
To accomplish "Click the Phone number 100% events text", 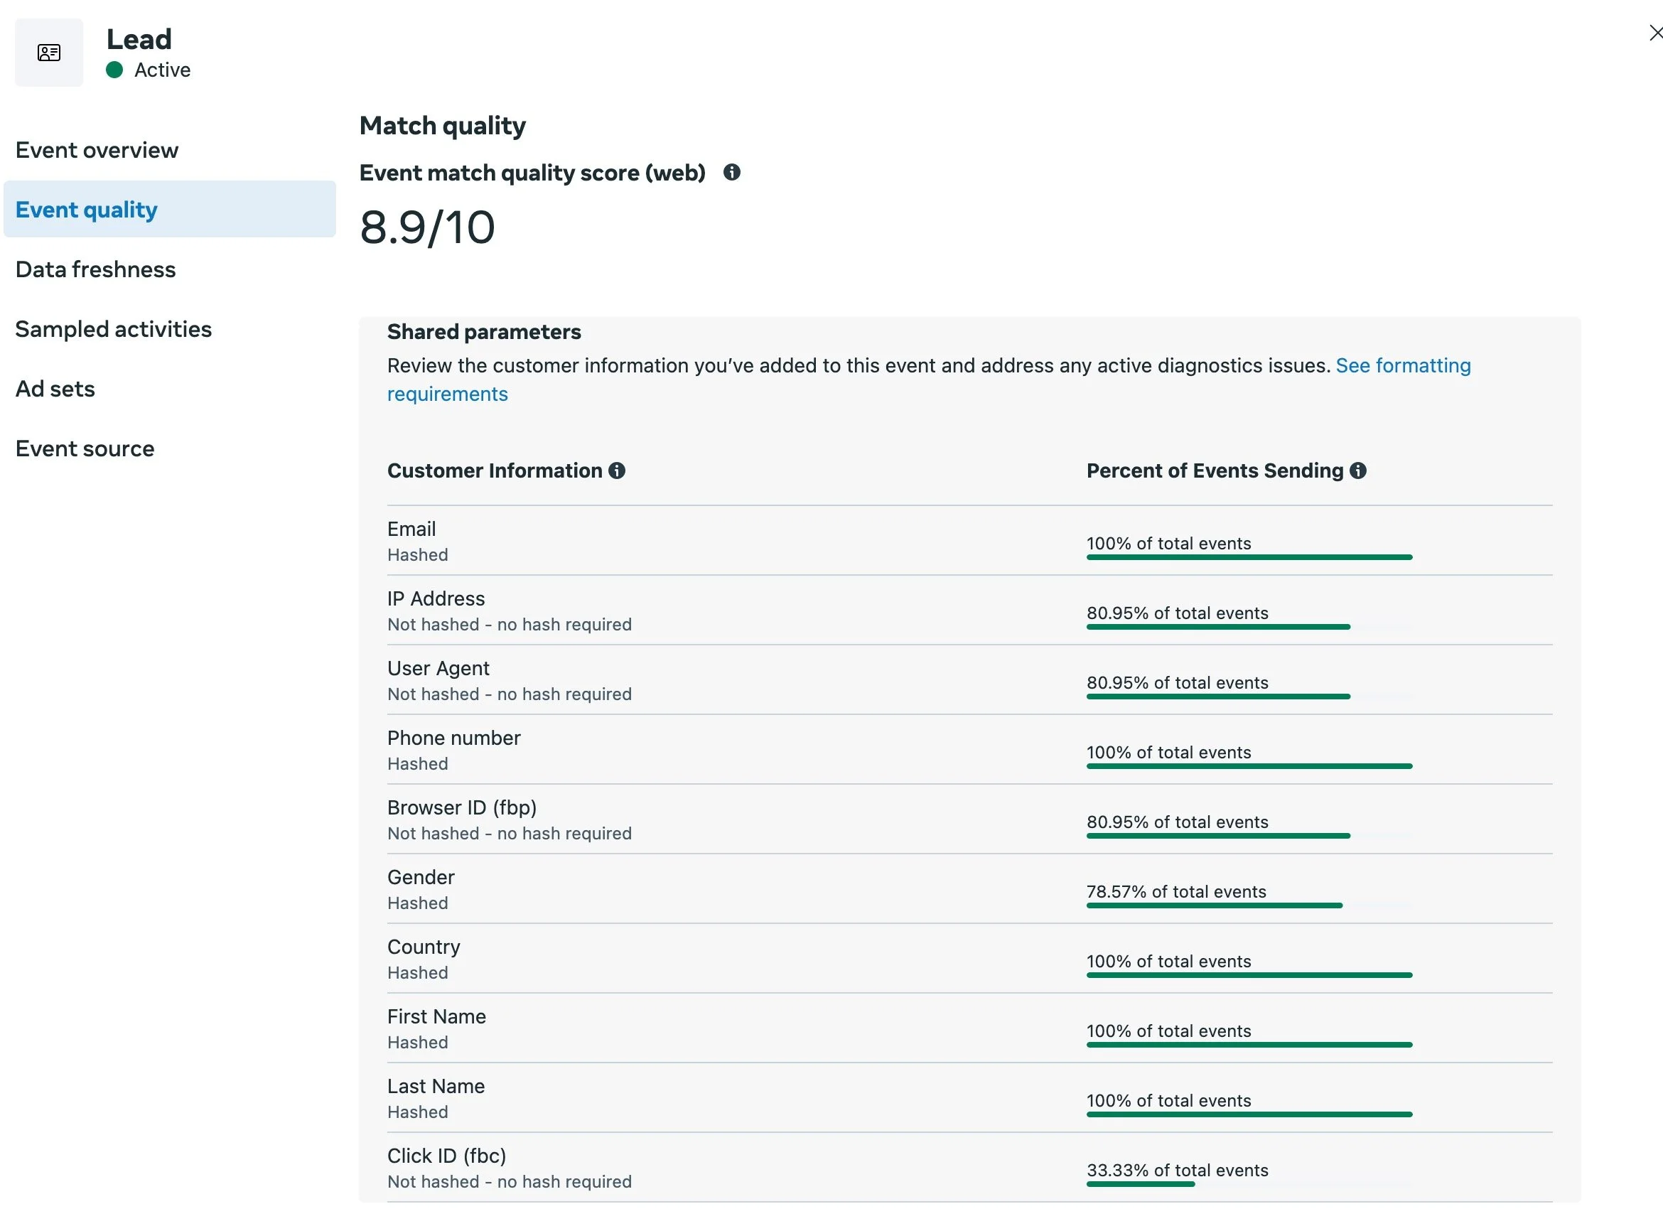I will pyautogui.click(x=1168, y=753).
